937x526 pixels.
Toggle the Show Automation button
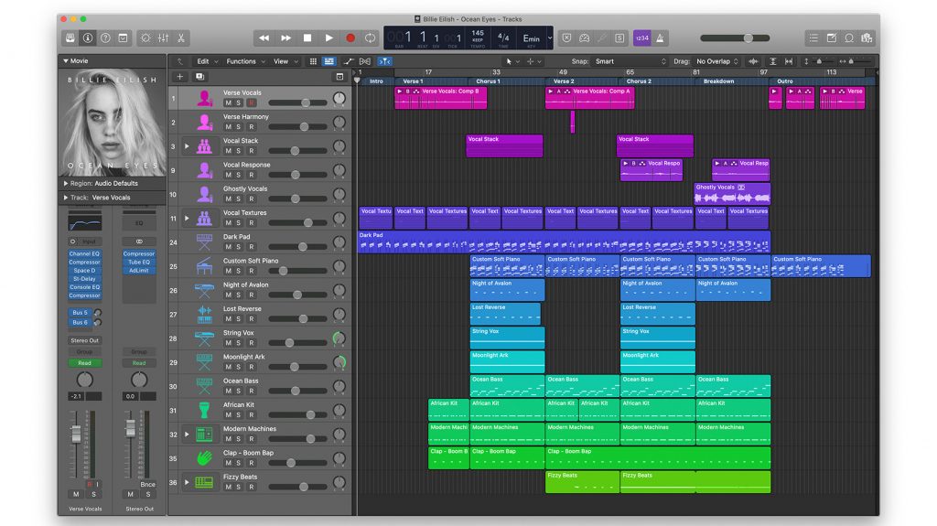pyautogui.click(x=348, y=61)
